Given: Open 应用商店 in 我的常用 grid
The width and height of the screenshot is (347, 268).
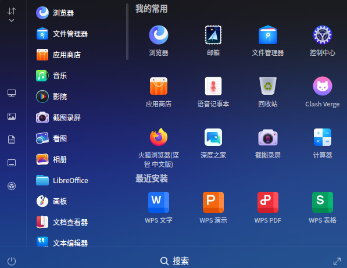Looking at the screenshot, I should coord(159,92).
